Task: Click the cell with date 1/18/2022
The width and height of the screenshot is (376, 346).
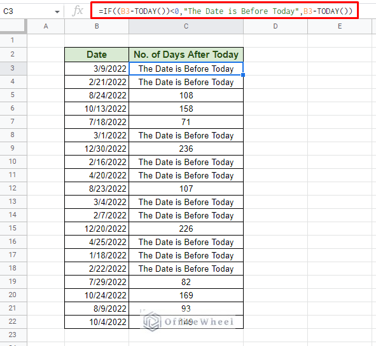Action: (97, 255)
